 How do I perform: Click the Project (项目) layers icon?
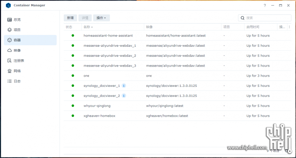[9, 30]
